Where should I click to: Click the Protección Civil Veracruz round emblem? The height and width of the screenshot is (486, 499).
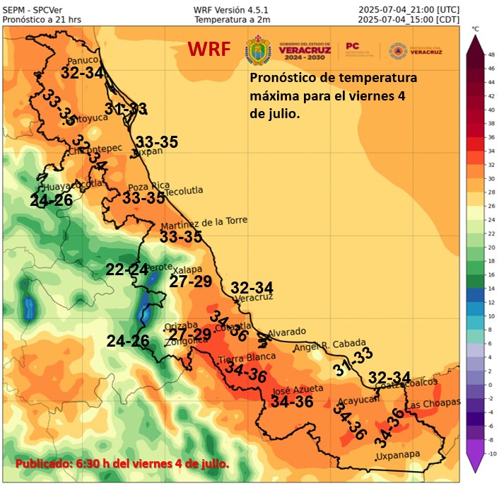pyautogui.click(x=397, y=51)
